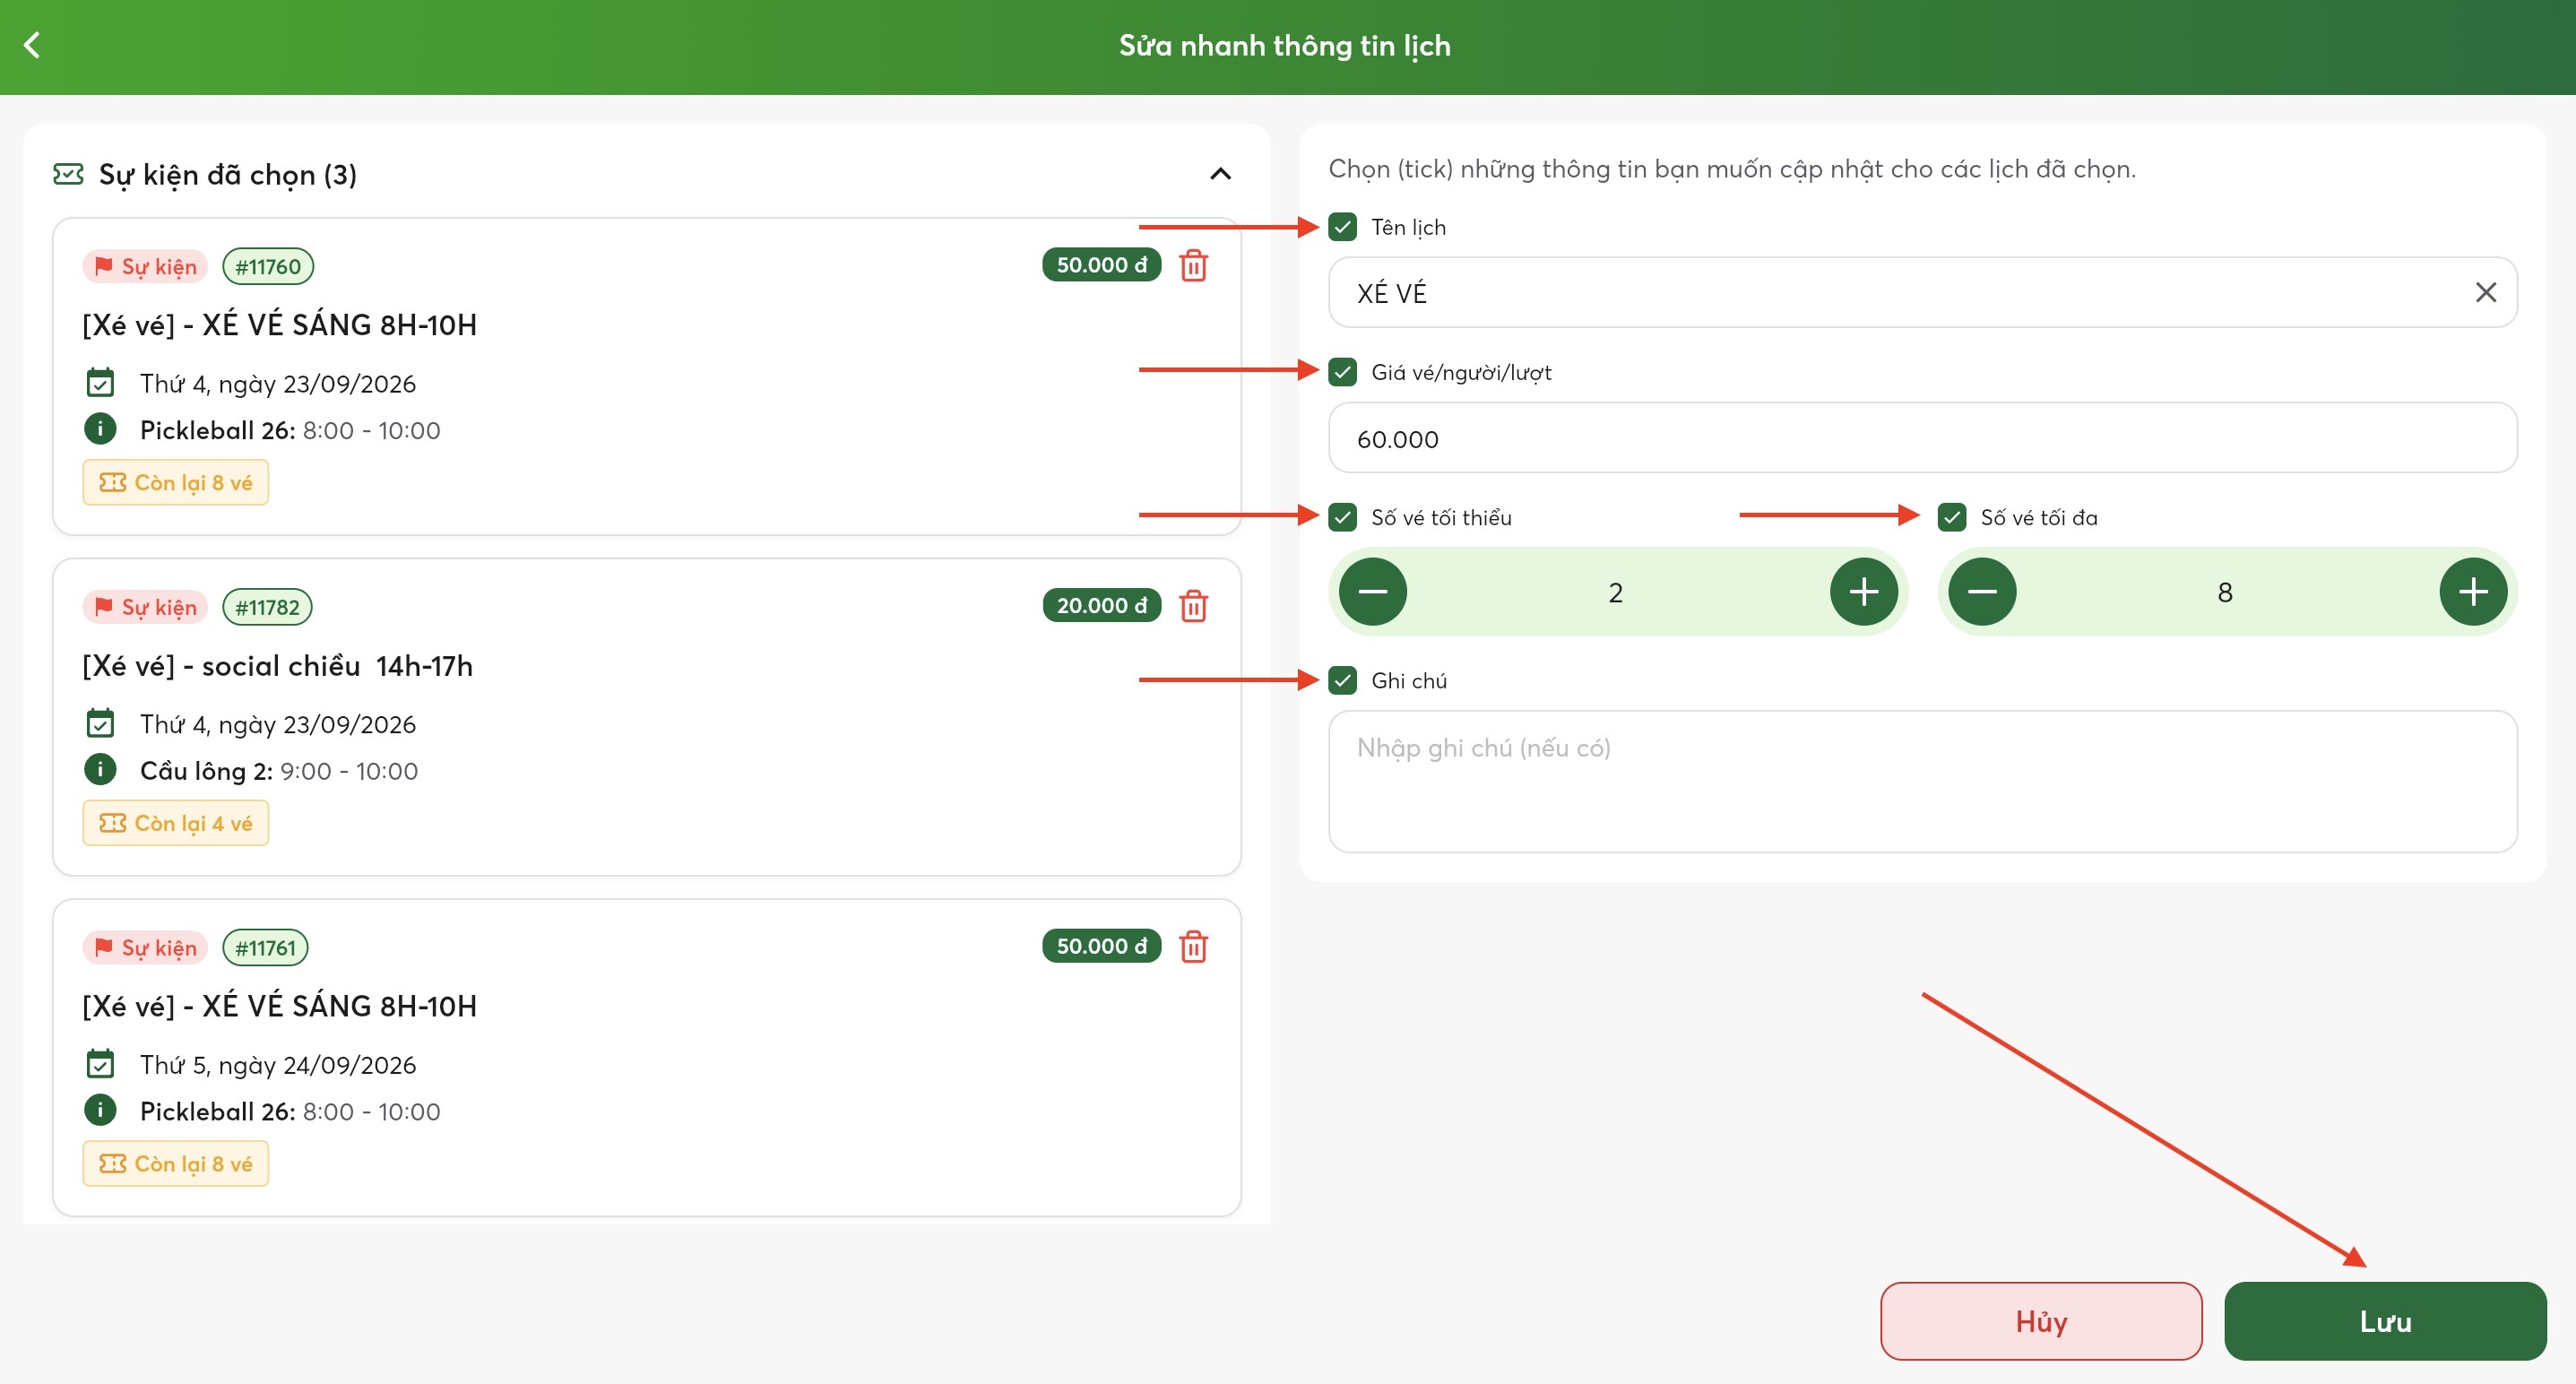2576x1384 pixels.
Task: Click the Sự kiện flag tag on #11760
Action: (x=145, y=266)
